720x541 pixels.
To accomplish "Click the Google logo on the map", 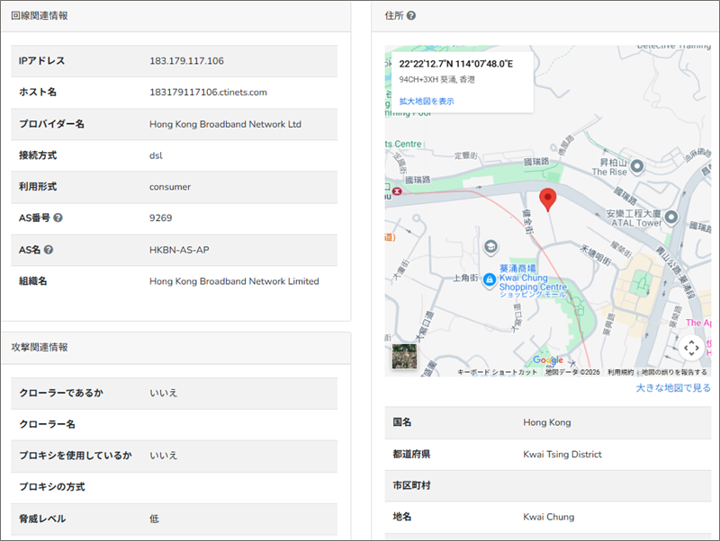I will pyautogui.click(x=547, y=360).
